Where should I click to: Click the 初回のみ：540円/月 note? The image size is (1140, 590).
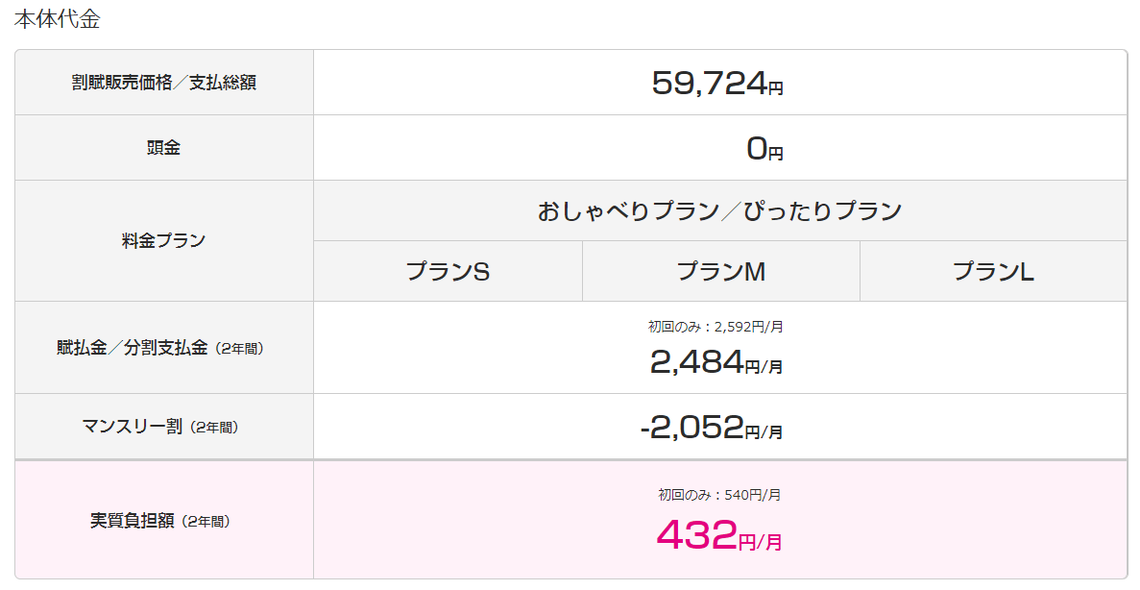pyautogui.click(x=719, y=495)
